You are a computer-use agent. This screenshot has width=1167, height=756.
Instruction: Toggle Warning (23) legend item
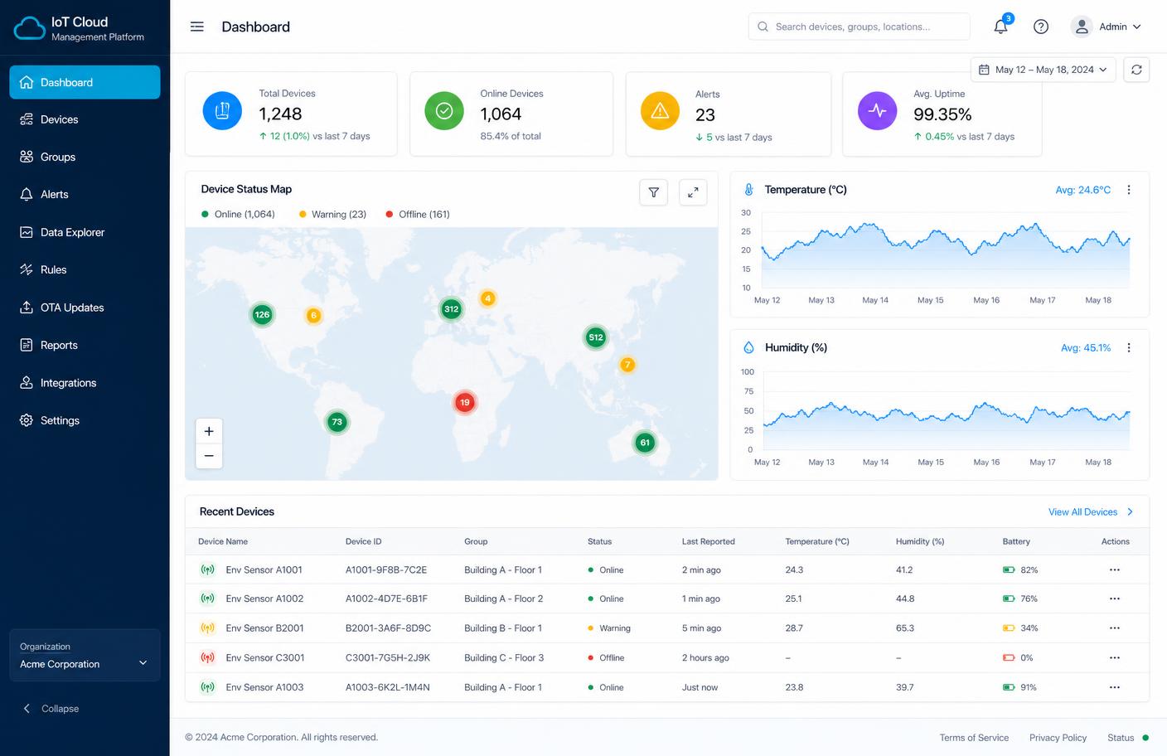332,214
